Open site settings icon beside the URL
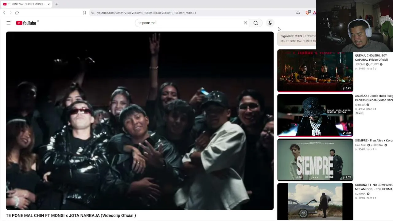The width and height of the screenshot is (393, 221). coord(92,13)
